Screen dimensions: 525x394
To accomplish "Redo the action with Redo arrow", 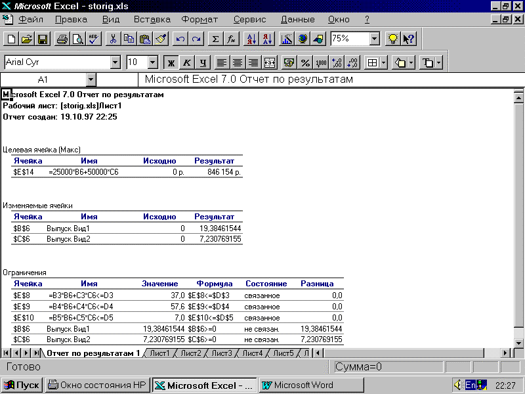I will 196,39.
